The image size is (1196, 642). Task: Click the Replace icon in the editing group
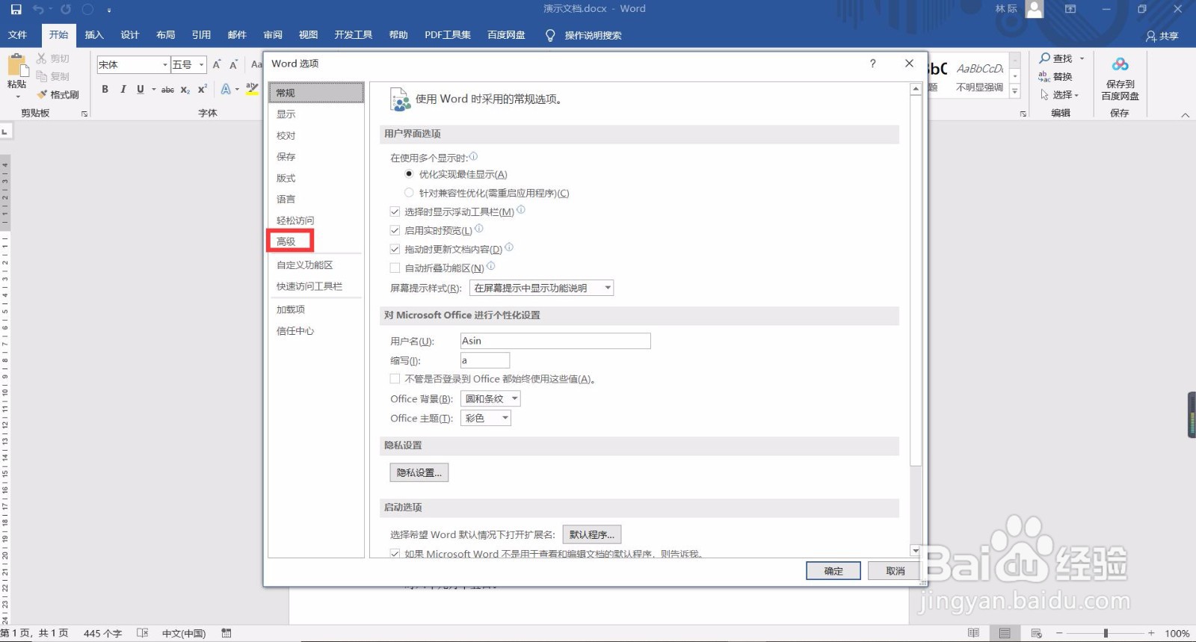(1044, 76)
